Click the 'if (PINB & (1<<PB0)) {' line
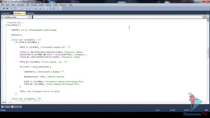210x118 pixels. point(27,42)
